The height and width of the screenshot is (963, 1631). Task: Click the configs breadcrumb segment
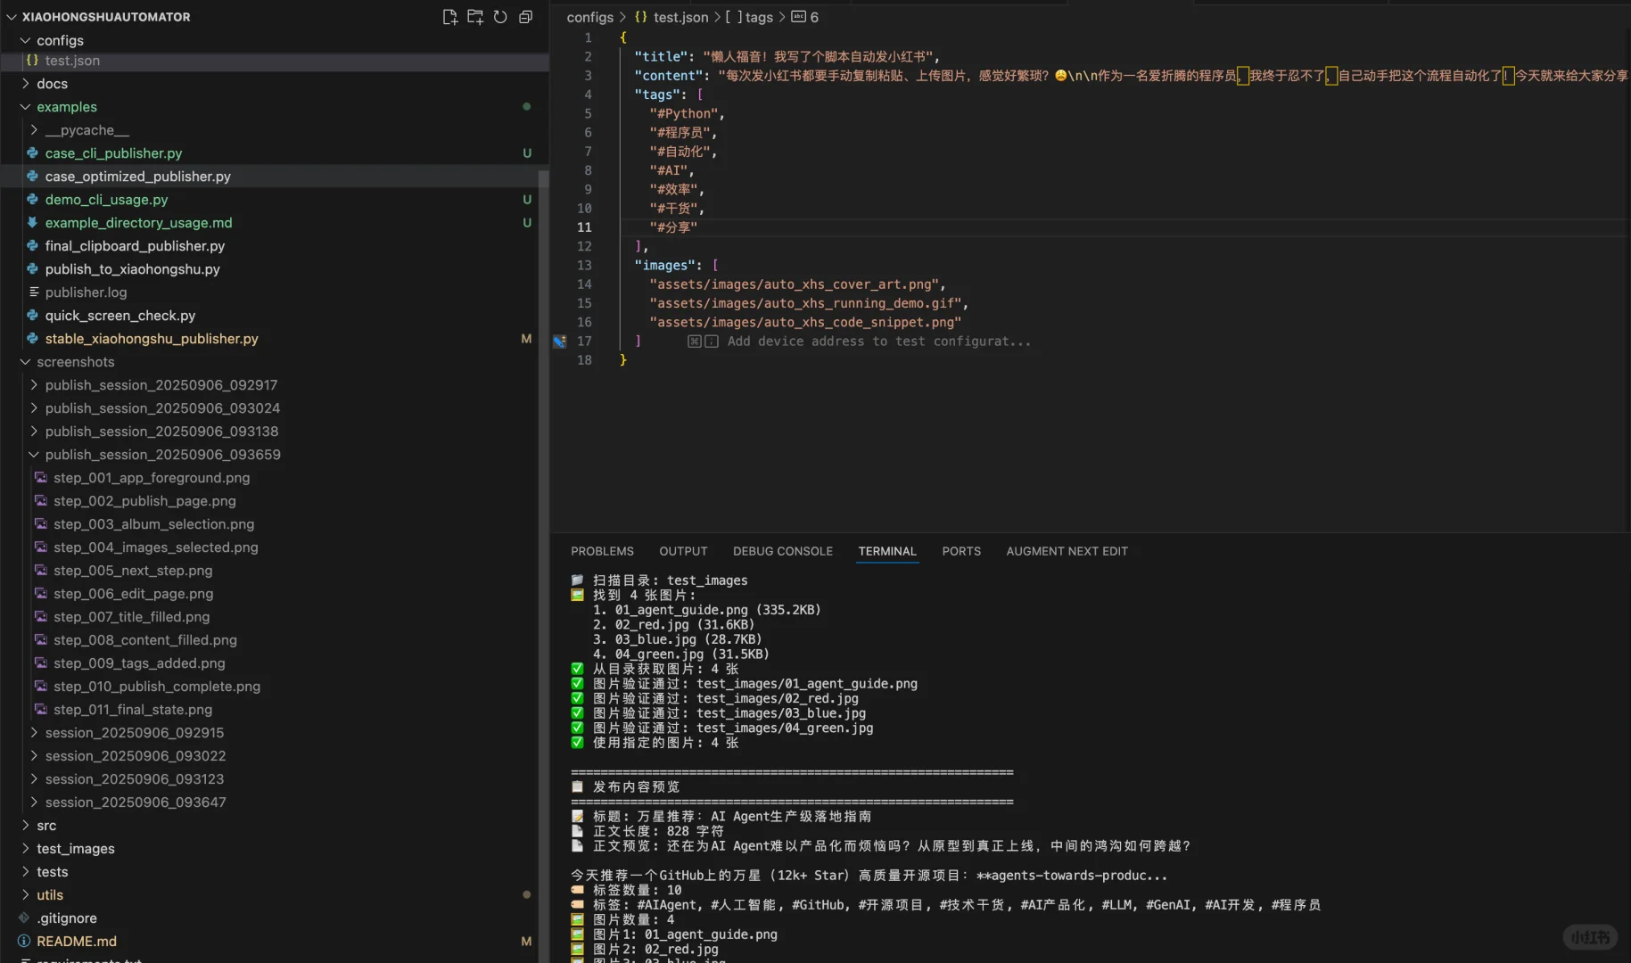click(589, 17)
